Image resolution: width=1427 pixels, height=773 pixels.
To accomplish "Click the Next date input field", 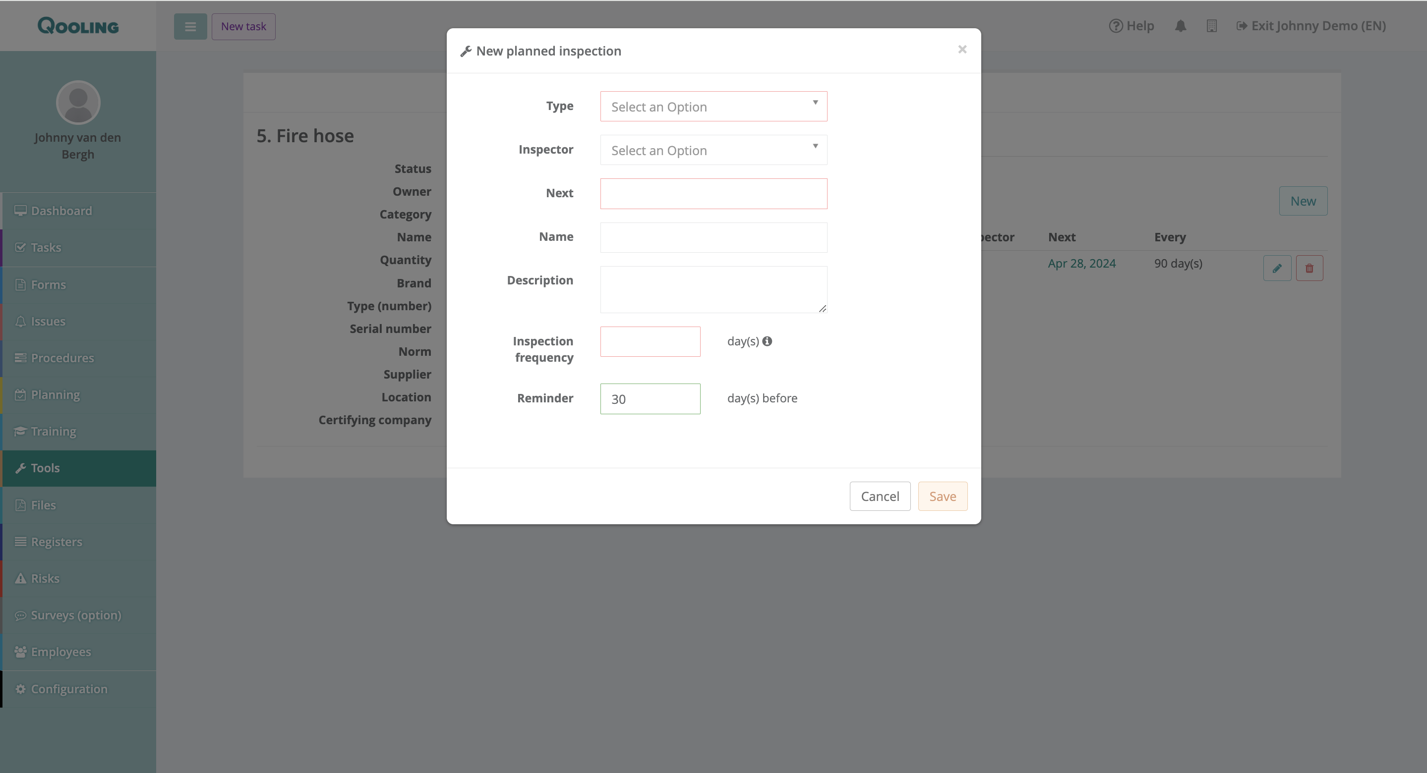I will 713,194.
